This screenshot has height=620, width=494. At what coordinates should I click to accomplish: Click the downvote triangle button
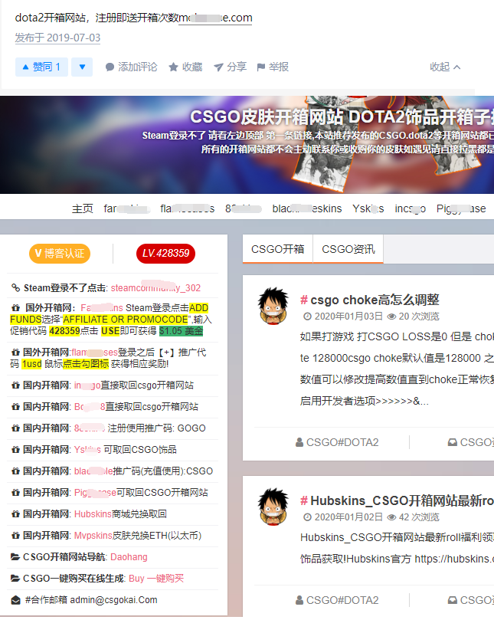[82, 67]
